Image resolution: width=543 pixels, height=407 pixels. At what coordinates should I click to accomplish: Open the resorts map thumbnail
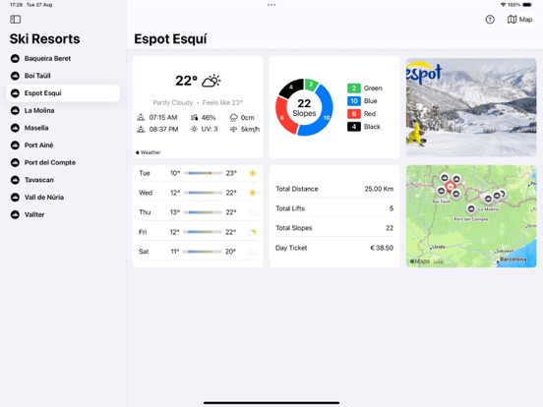(x=471, y=216)
